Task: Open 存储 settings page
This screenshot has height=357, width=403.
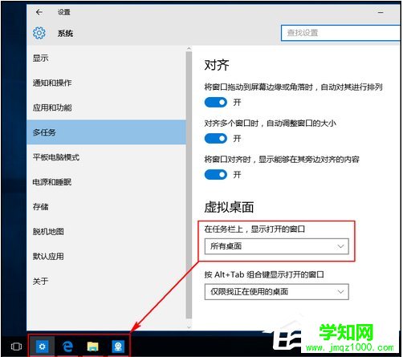Action: click(x=106, y=207)
